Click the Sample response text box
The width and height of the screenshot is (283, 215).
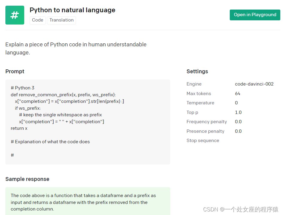coord(88,202)
